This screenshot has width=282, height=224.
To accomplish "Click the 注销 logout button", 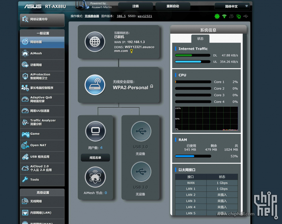I will click(136, 6).
